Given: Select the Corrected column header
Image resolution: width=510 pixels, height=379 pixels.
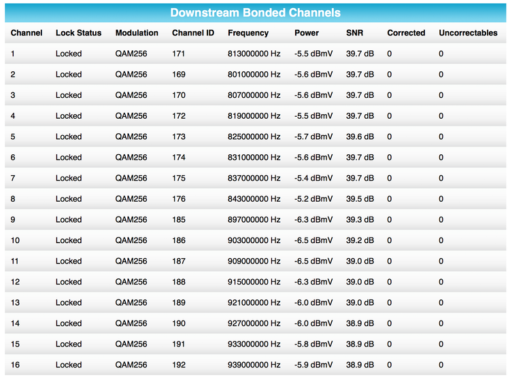Looking at the screenshot, I should click(406, 33).
